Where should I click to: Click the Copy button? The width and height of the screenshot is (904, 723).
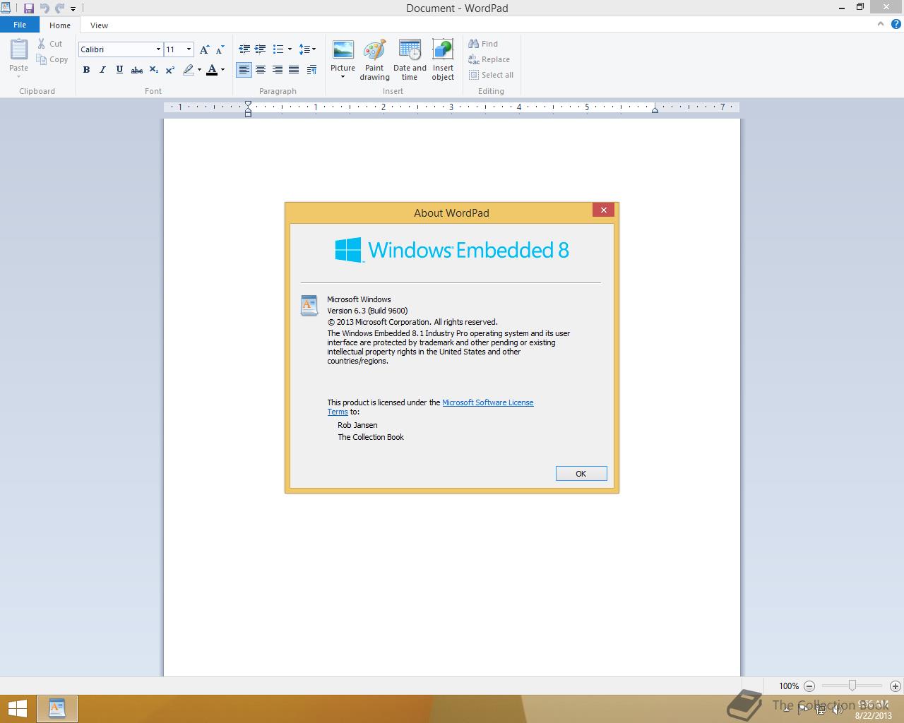pyautogui.click(x=52, y=59)
